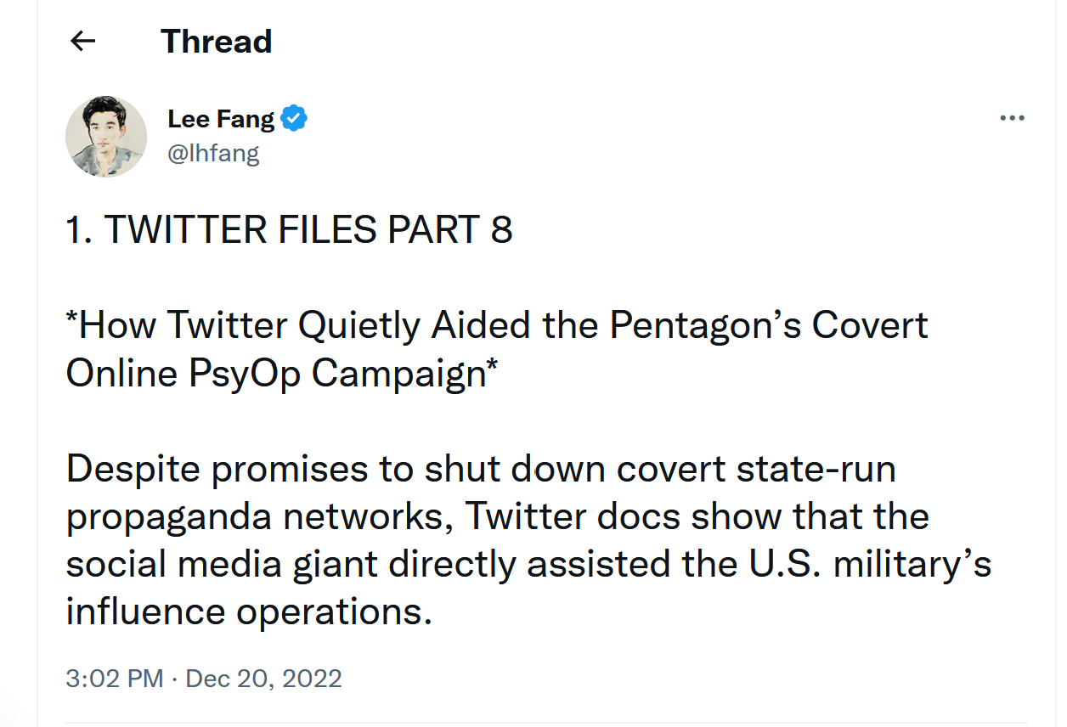Click the 3:02 PM timestamp

114,679
